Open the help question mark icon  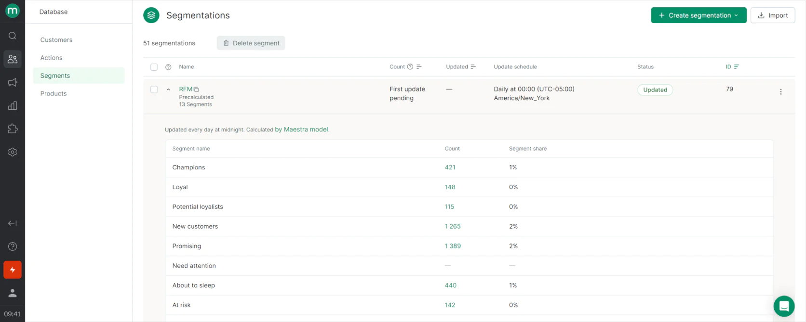click(x=13, y=246)
